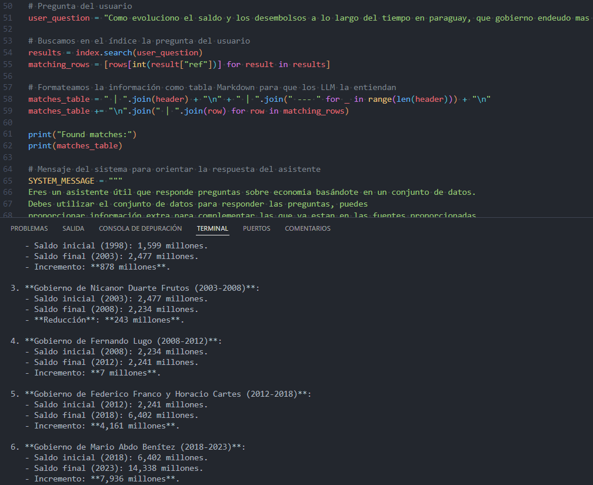Click comment '# Pregunta del usuario'
Image resolution: width=593 pixels, height=485 pixels.
80,6
